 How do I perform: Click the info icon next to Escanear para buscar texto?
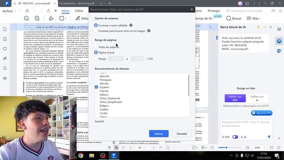tap(149, 31)
